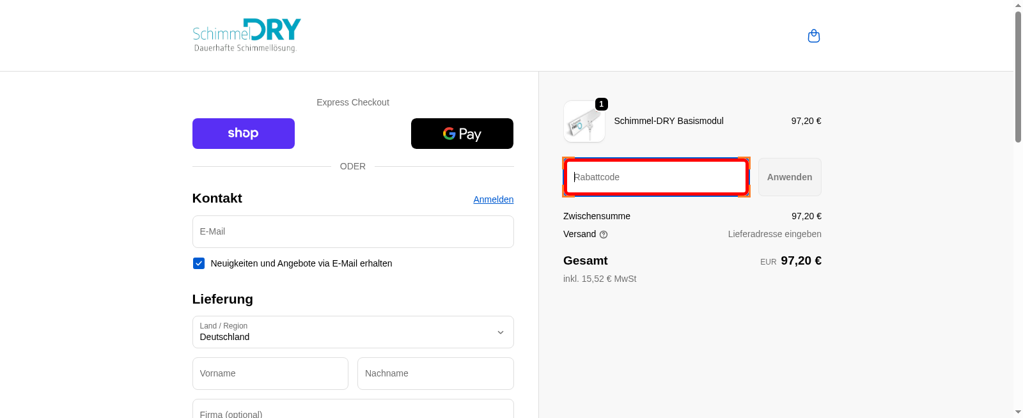Open the Land / Region dropdown
The height and width of the screenshot is (418, 1023).
pos(352,332)
